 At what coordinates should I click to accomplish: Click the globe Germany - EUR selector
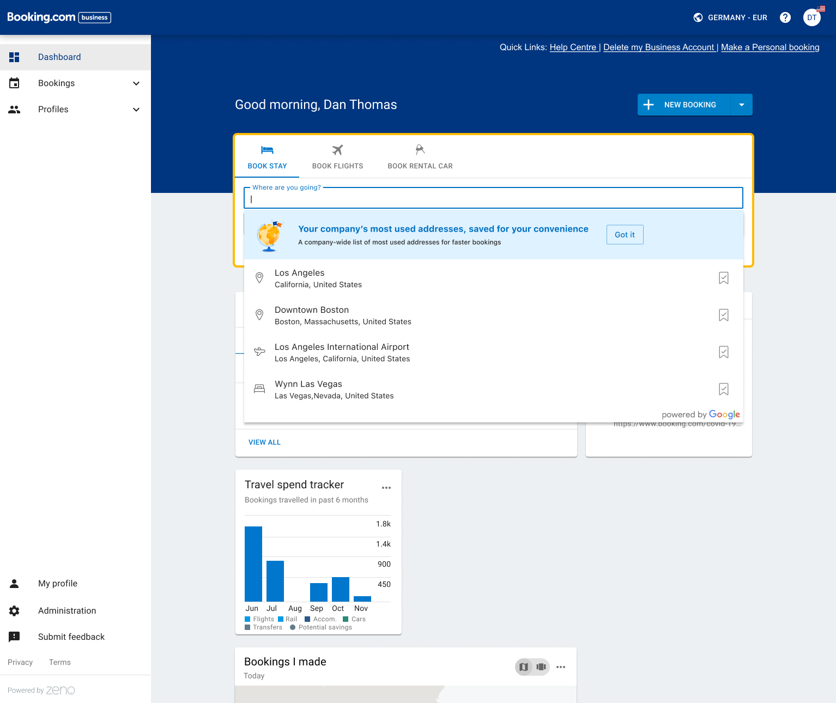[x=730, y=17]
